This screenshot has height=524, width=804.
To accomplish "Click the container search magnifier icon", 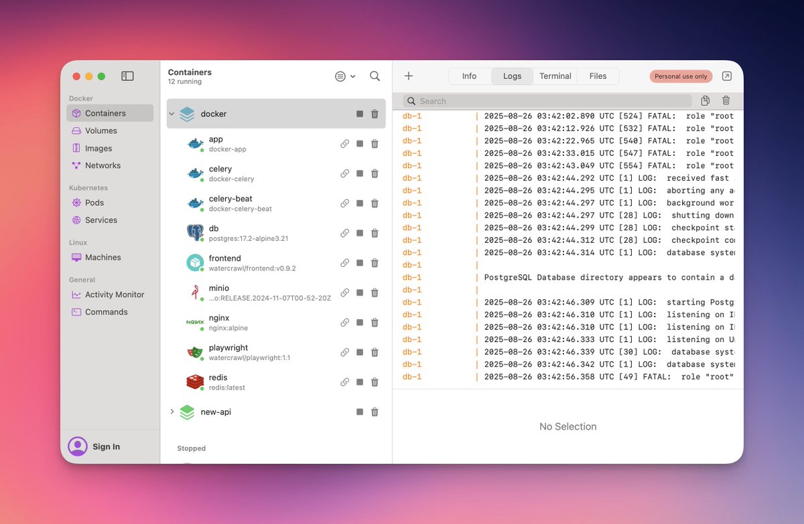I will (x=375, y=76).
